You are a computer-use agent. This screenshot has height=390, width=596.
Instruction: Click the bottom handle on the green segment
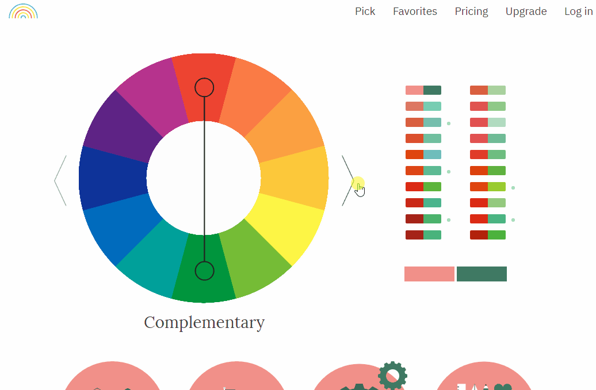click(204, 271)
